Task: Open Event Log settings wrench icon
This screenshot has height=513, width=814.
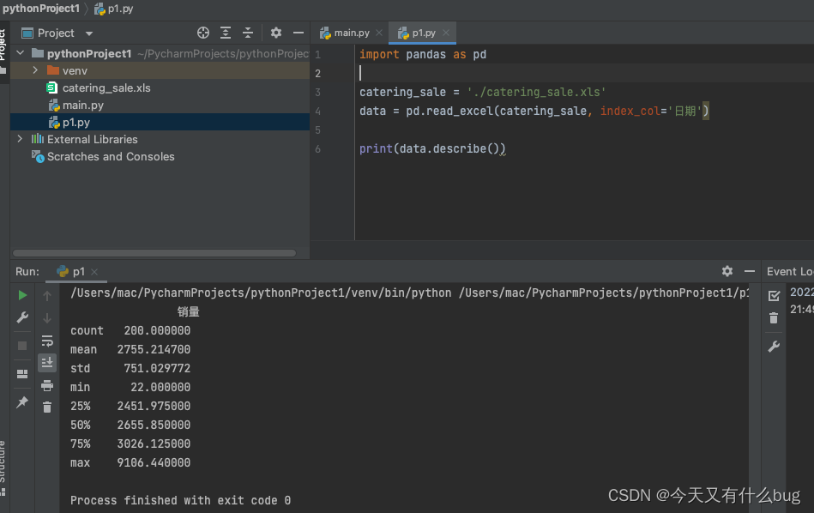Action: (775, 346)
